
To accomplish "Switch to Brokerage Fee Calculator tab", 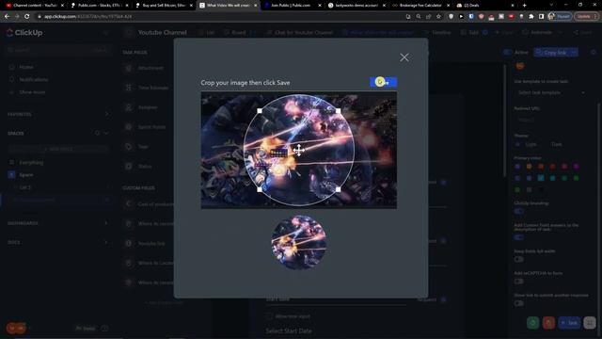I will 420,6.
